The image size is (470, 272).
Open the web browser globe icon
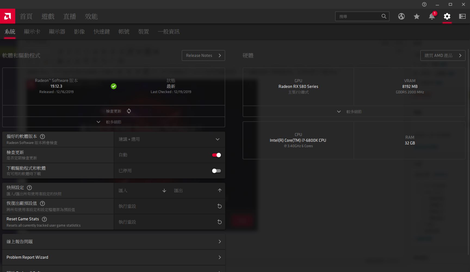tap(401, 16)
